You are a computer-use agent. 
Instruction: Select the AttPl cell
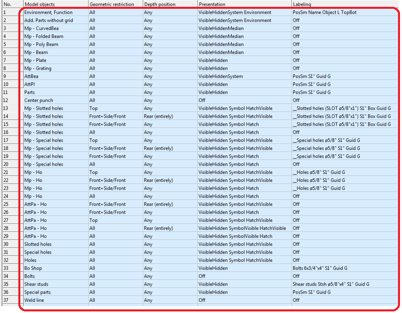tap(56, 84)
